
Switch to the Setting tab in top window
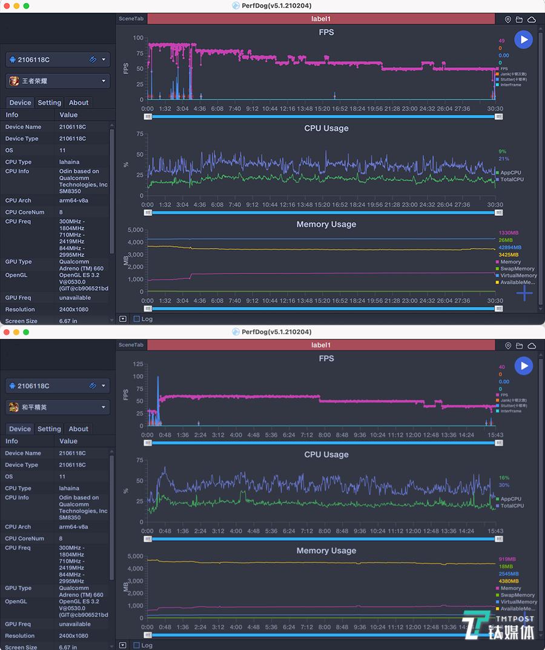(x=49, y=102)
